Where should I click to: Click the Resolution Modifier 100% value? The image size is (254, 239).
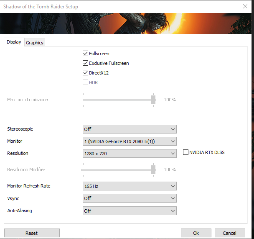point(170,170)
